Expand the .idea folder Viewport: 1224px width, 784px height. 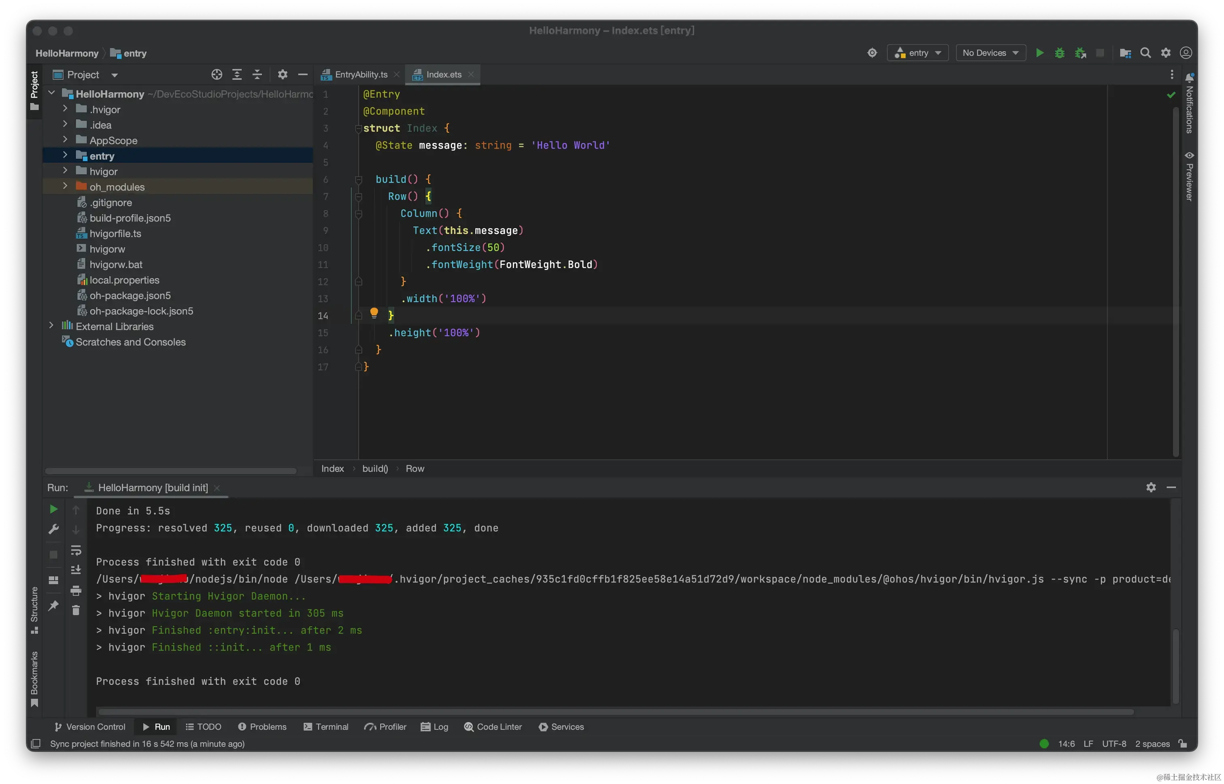pos(65,124)
